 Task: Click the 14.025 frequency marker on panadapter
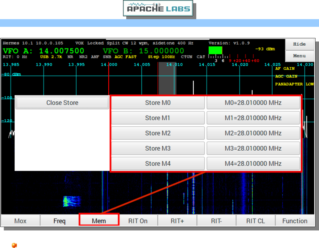pos(272,64)
